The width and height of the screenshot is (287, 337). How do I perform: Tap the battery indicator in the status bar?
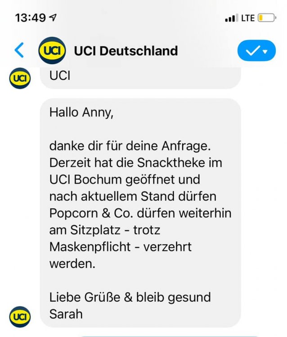pos(267,18)
